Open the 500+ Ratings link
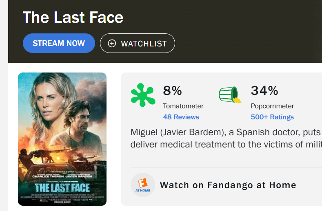The height and width of the screenshot is (211, 322). [x=272, y=117]
